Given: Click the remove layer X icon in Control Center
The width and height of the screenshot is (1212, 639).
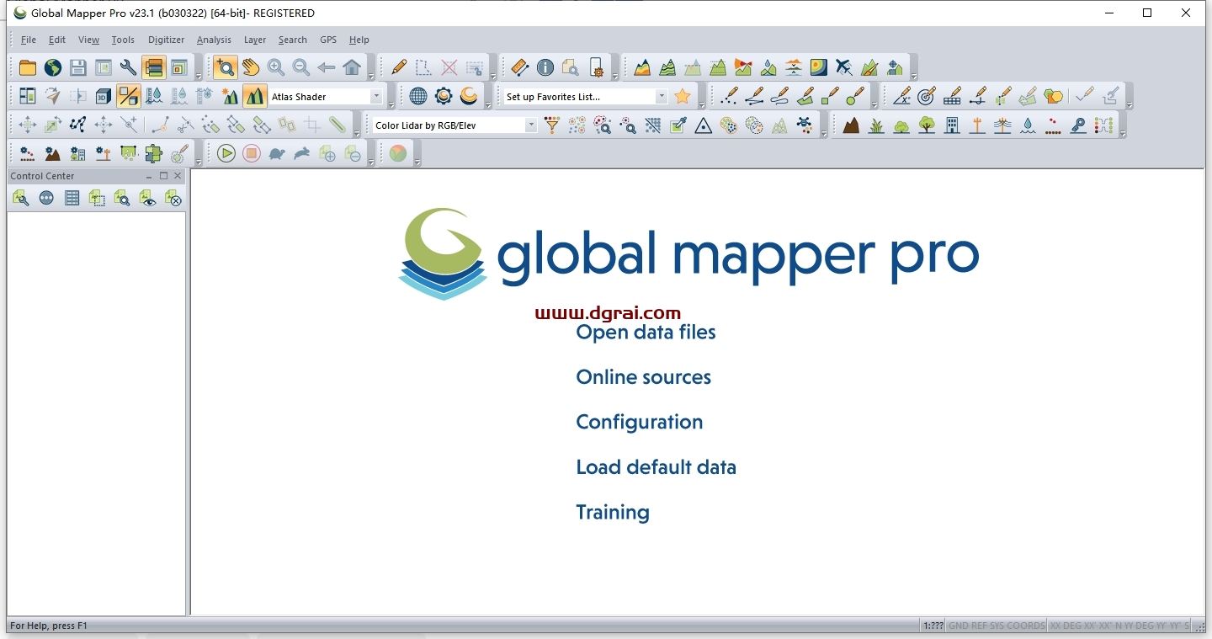Looking at the screenshot, I should coord(173,198).
